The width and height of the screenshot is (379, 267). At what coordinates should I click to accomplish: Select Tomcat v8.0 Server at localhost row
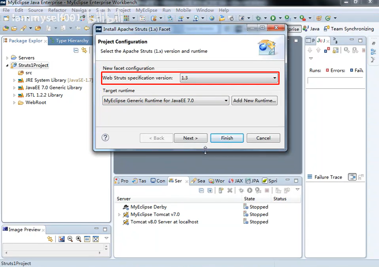(160, 222)
